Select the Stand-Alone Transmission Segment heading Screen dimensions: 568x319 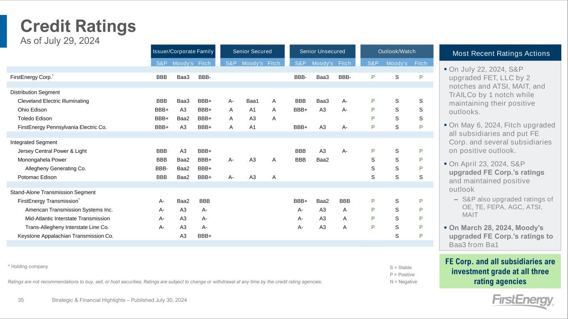click(x=53, y=192)
